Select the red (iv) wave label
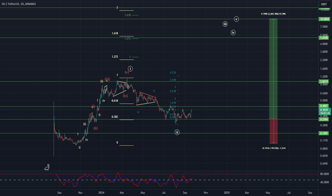This screenshot has width=332, height=196. point(125,96)
